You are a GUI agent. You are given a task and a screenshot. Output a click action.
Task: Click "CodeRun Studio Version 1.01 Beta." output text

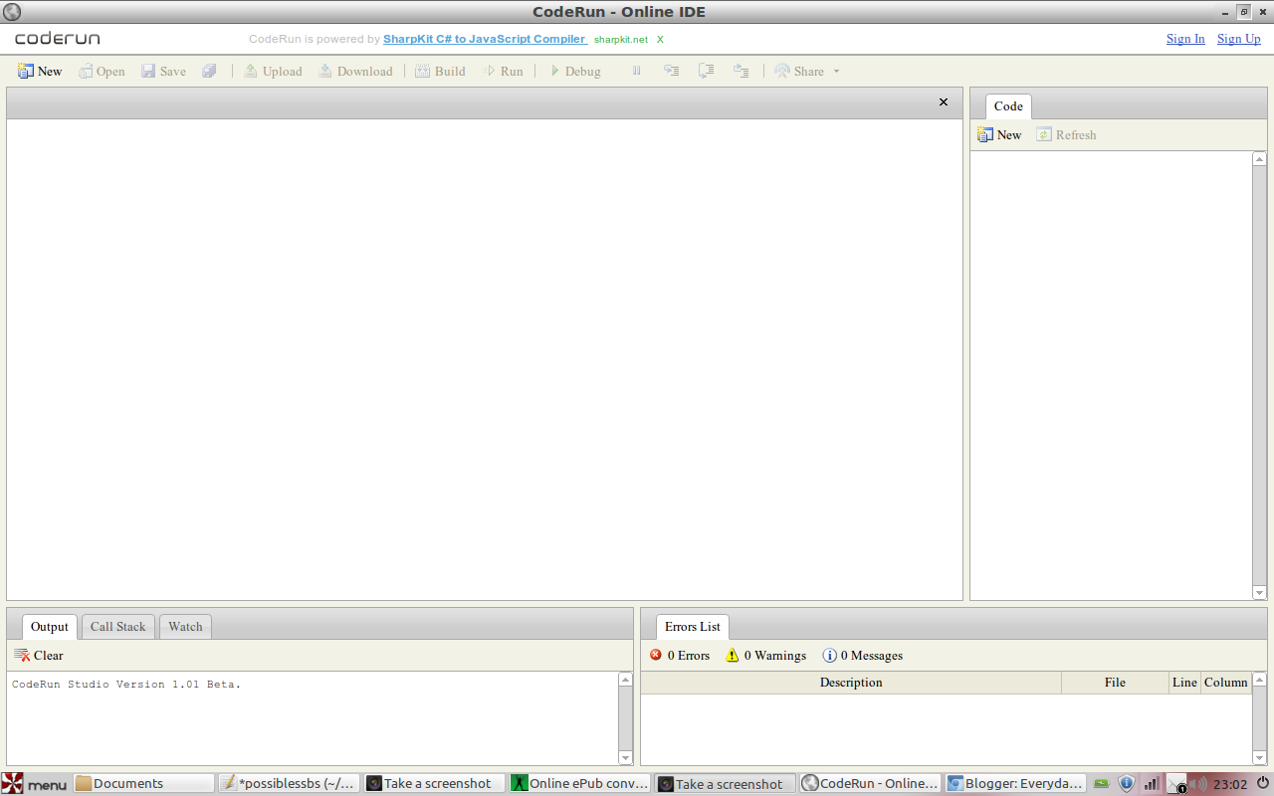click(126, 685)
